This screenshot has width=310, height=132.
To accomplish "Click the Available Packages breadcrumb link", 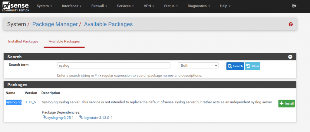I will click(108, 24).
